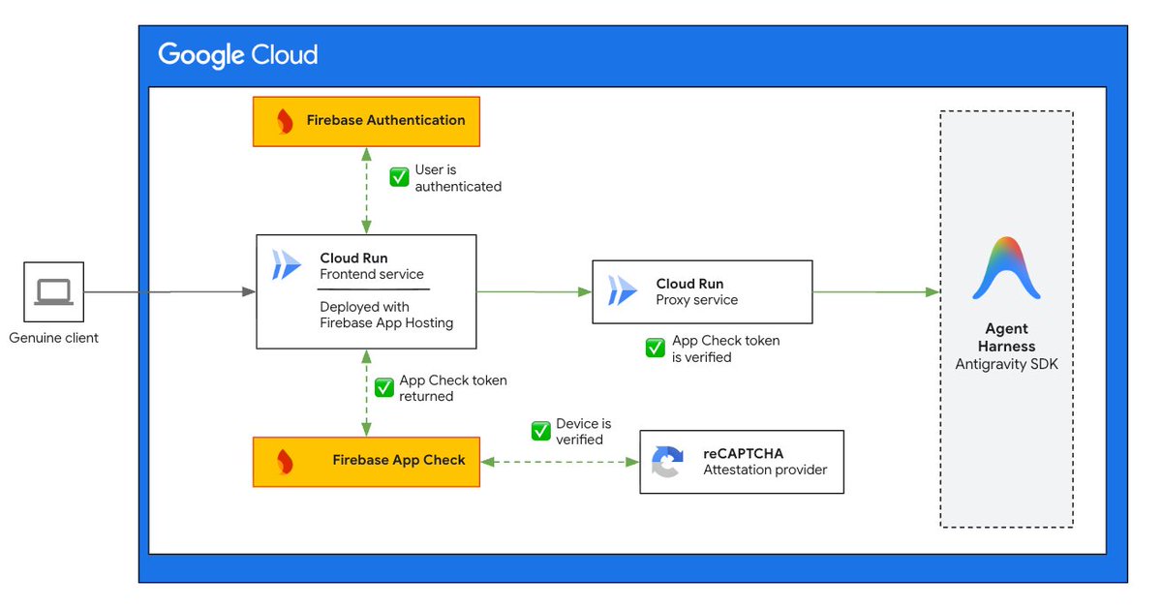Click the Cloud Run title in the Proxy box

pyautogui.click(x=689, y=284)
